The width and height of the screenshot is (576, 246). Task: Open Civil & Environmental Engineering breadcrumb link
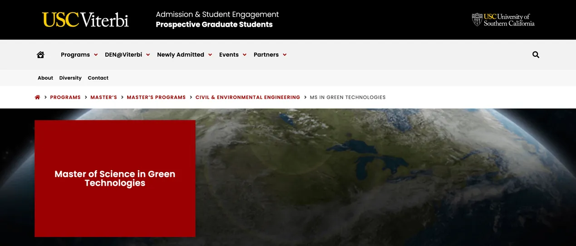pos(248,98)
